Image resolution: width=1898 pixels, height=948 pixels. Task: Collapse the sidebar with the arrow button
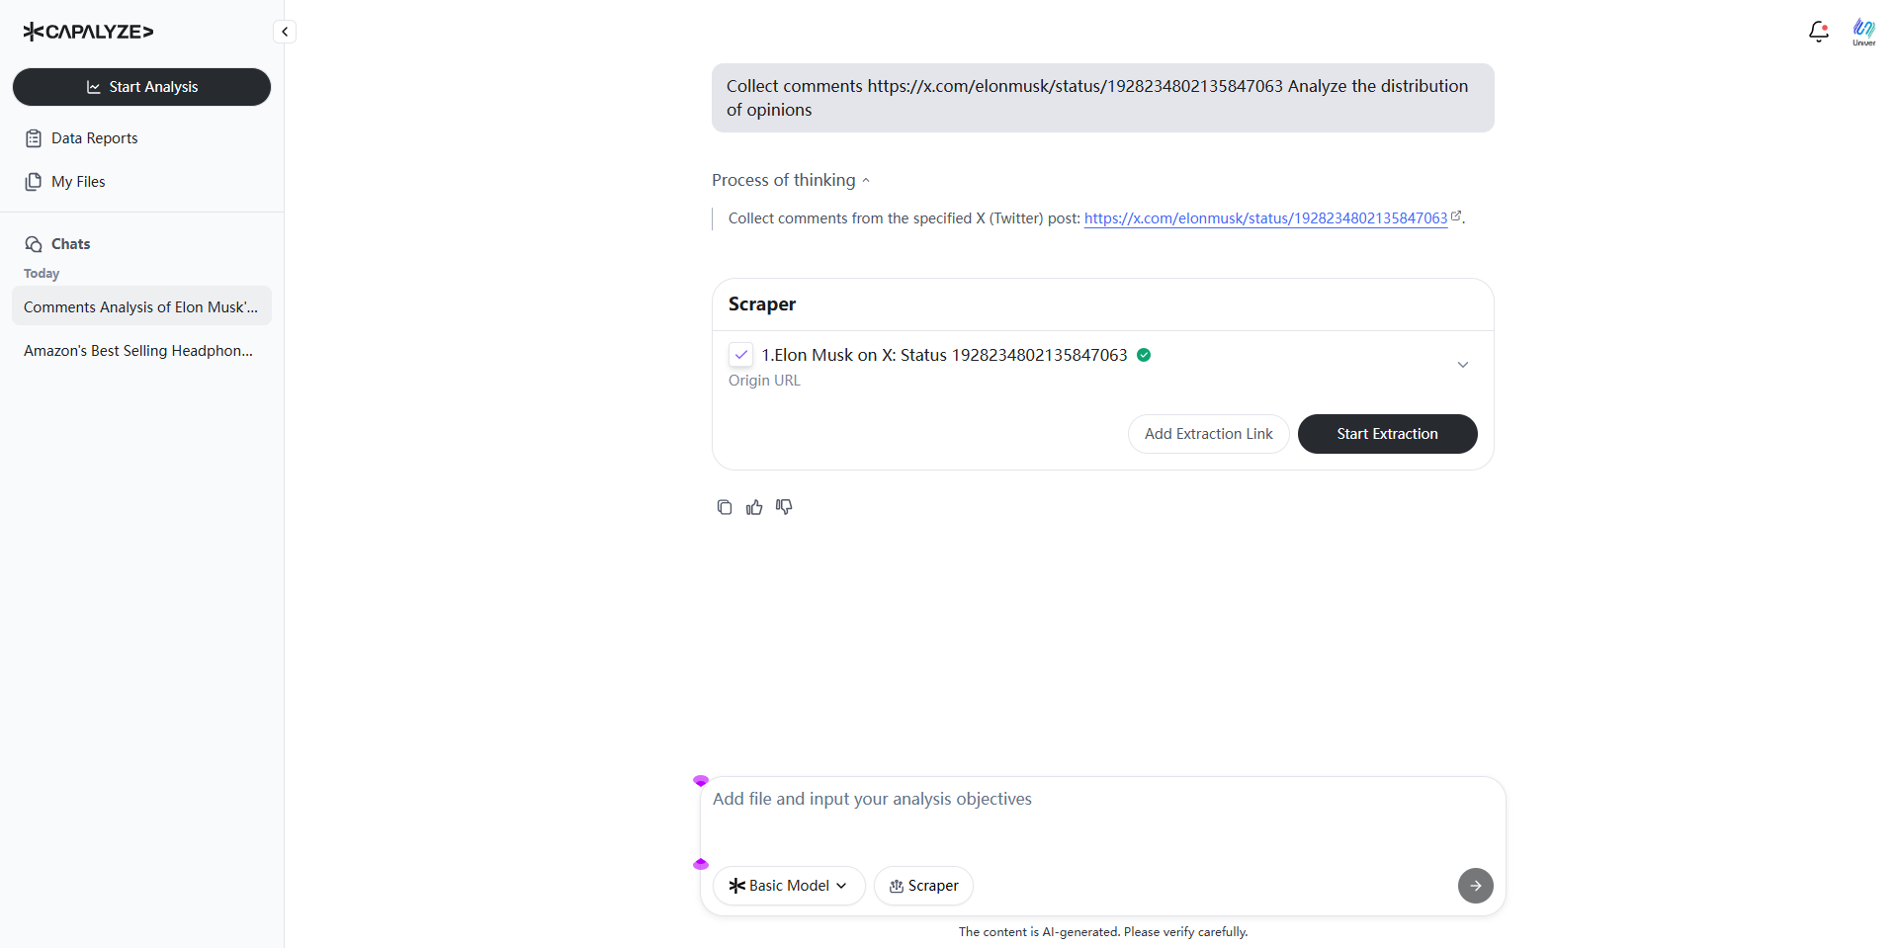coord(285,32)
